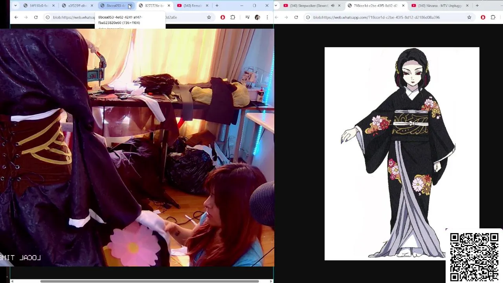Open a new tab in left browser

coord(217,6)
